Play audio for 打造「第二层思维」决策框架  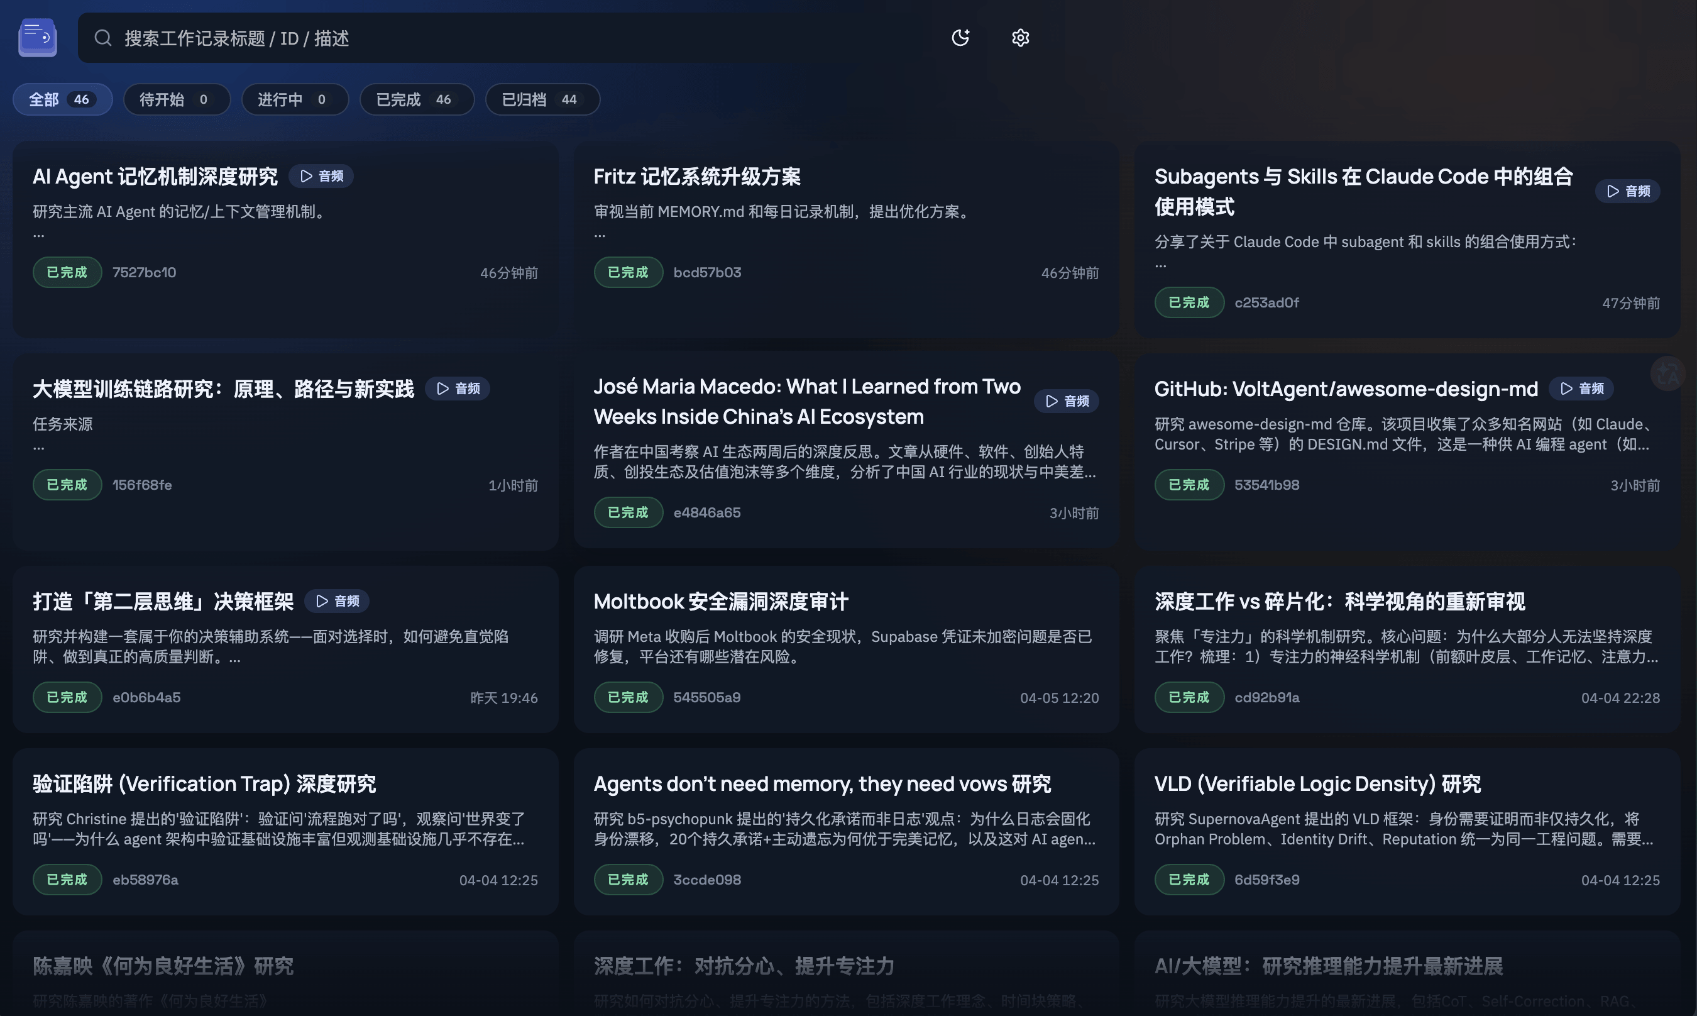[x=338, y=600]
